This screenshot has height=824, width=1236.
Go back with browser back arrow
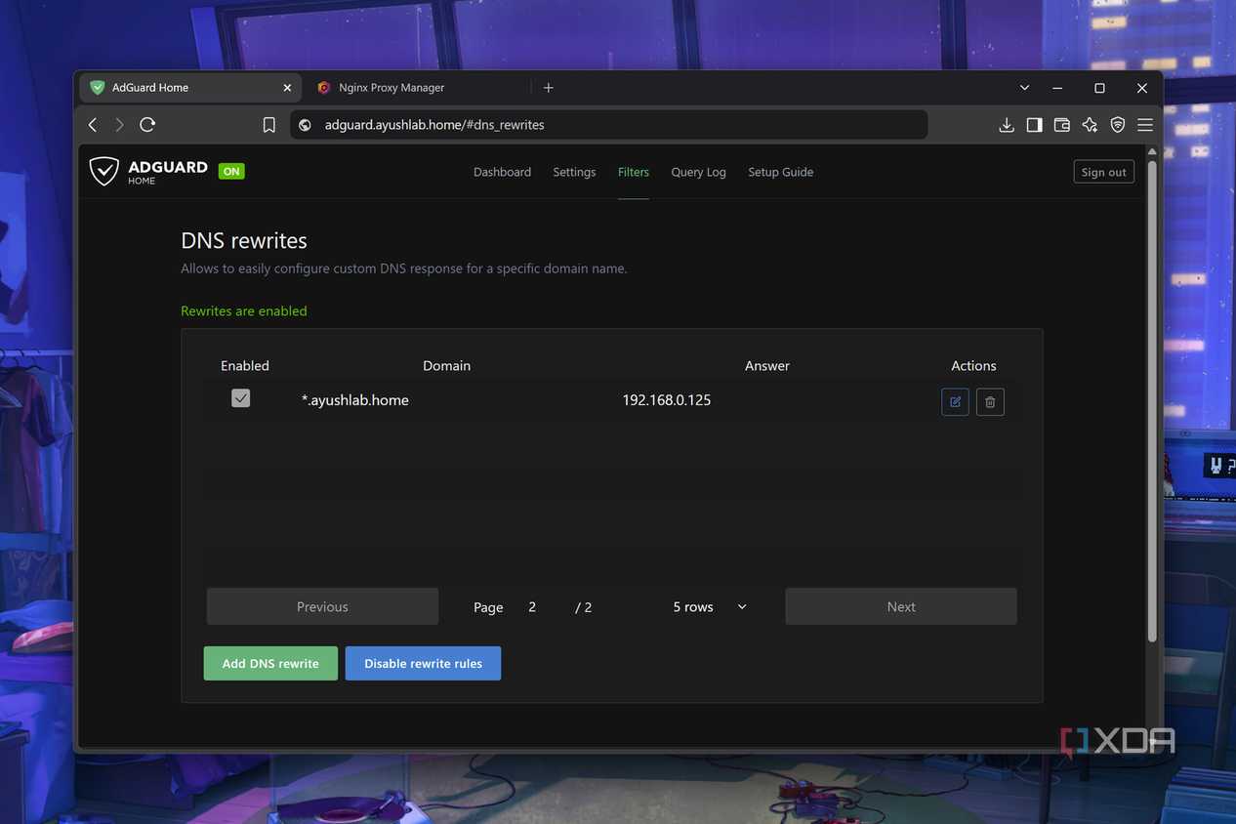coord(93,125)
